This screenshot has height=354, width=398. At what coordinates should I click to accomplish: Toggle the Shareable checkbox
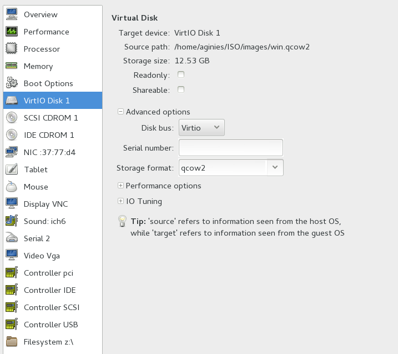[x=181, y=89]
